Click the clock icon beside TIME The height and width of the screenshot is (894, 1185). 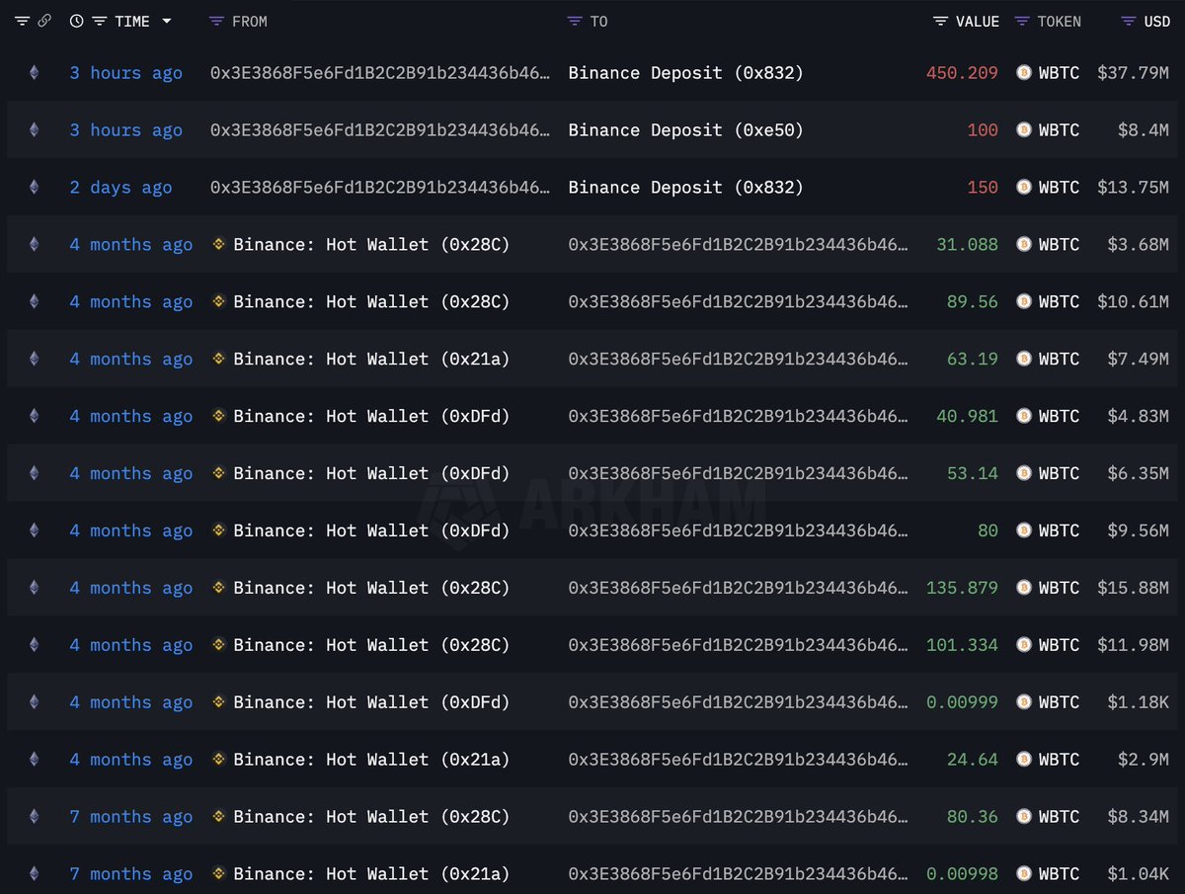77,22
